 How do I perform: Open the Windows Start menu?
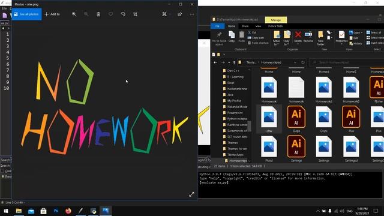[6, 211]
